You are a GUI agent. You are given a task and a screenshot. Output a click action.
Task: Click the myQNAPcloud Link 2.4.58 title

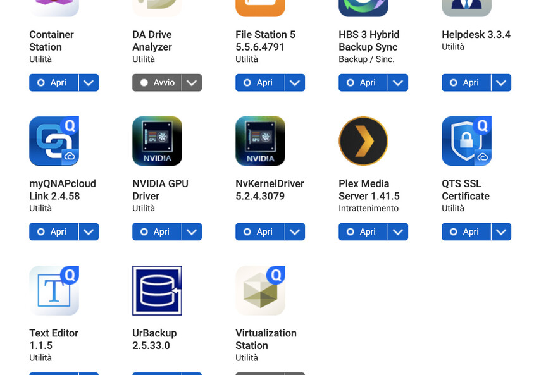63,190
